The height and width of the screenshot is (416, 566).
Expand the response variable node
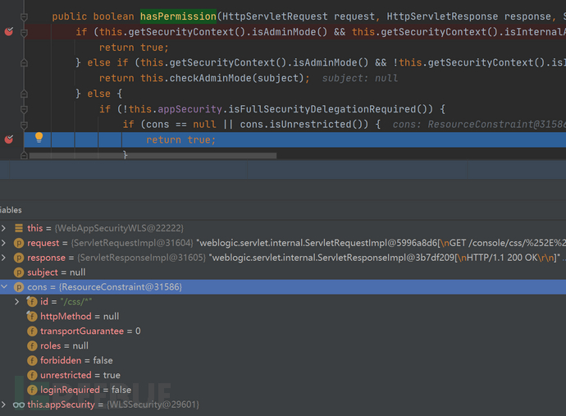(x=3, y=258)
